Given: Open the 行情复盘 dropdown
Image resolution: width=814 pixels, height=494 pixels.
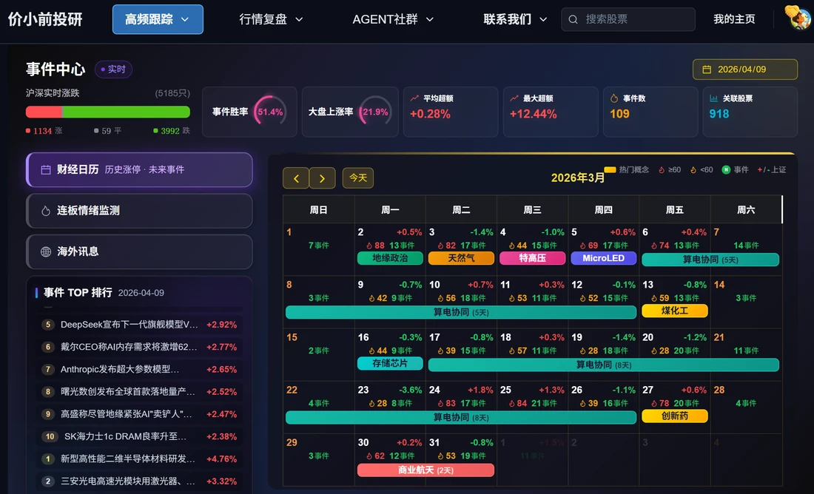Looking at the screenshot, I should tap(271, 19).
